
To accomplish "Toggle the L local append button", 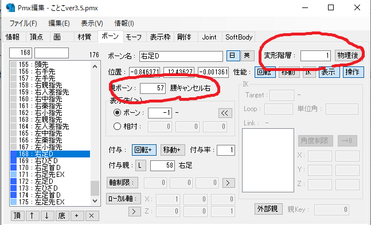I will tap(140, 165).
